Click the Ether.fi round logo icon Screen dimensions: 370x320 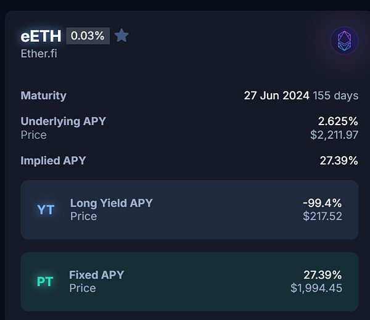(x=344, y=41)
